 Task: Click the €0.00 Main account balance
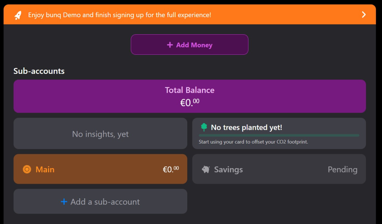click(171, 169)
